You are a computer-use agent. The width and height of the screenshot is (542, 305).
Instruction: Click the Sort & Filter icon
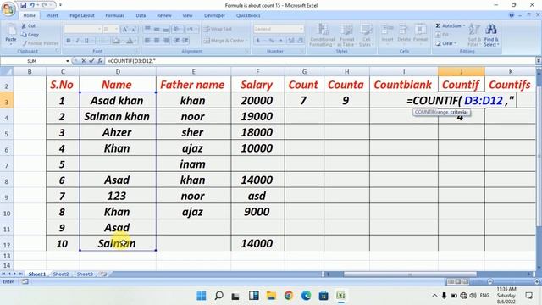click(473, 29)
